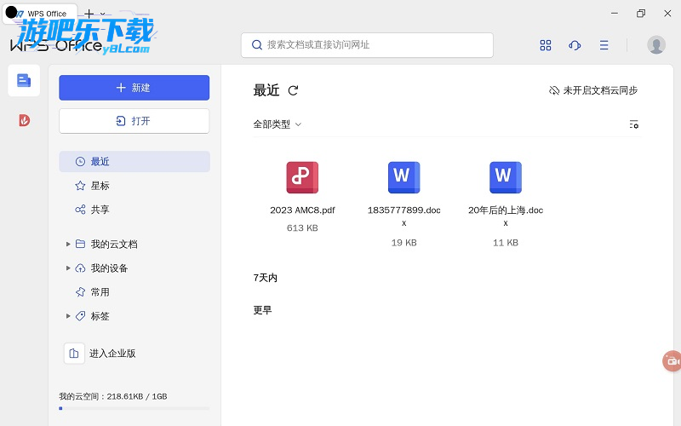Click the user avatar icon

pos(655,45)
